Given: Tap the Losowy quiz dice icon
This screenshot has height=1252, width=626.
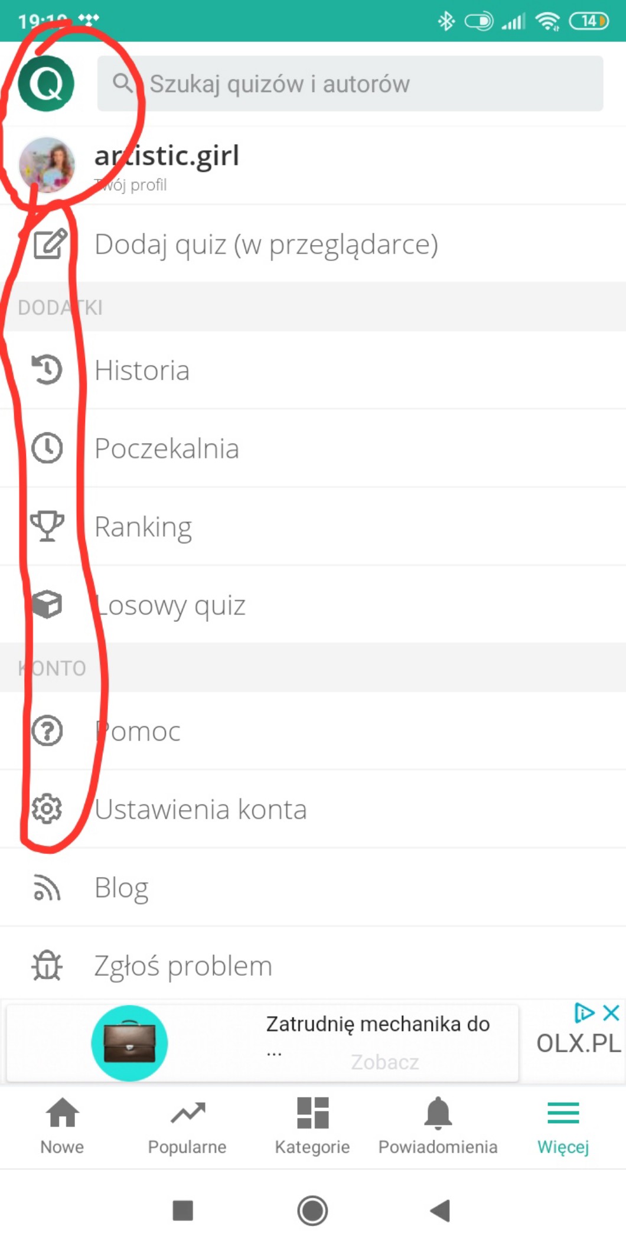Looking at the screenshot, I should (x=47, y=605).
